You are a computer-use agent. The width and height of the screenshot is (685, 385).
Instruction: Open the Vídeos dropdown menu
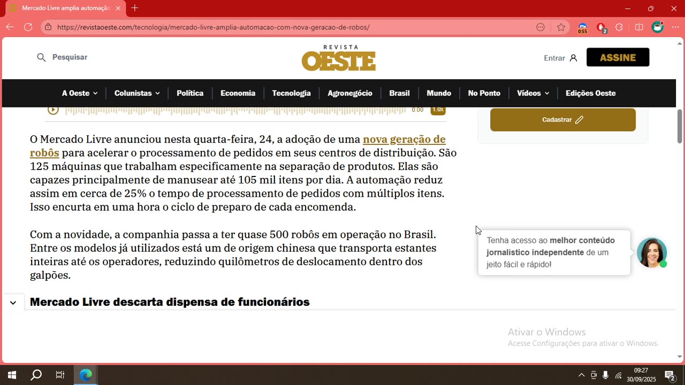(533, 93)
